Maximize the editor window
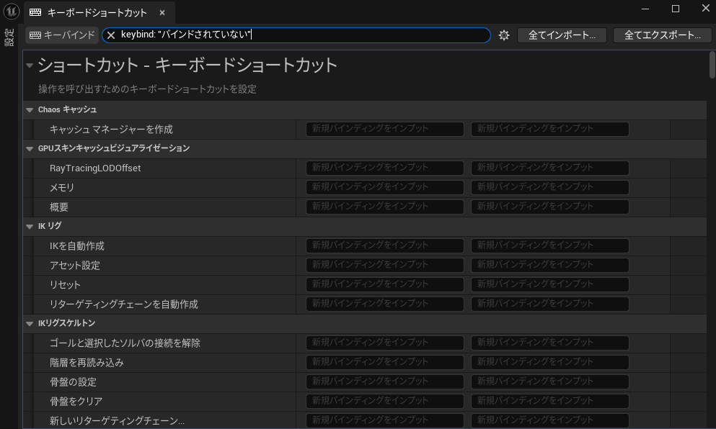716x429 pixels. (676, 9)
